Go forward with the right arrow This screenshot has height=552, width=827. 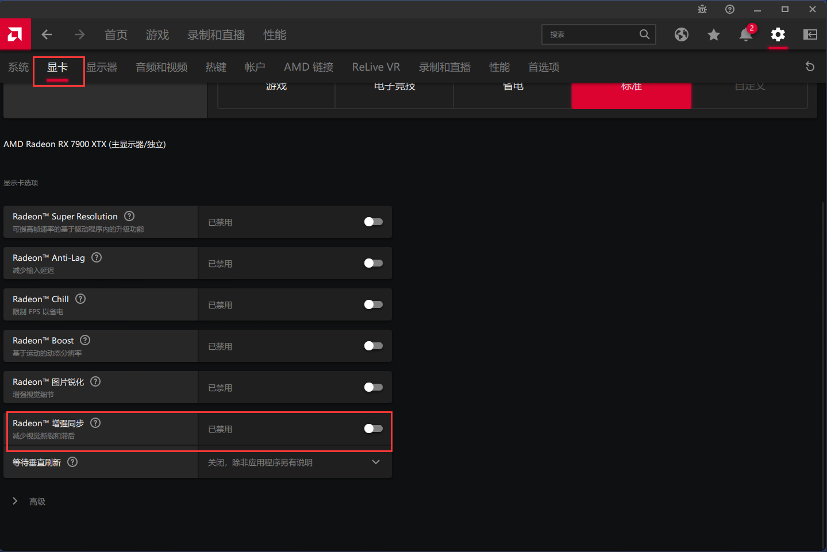click(x=79, y=35)
